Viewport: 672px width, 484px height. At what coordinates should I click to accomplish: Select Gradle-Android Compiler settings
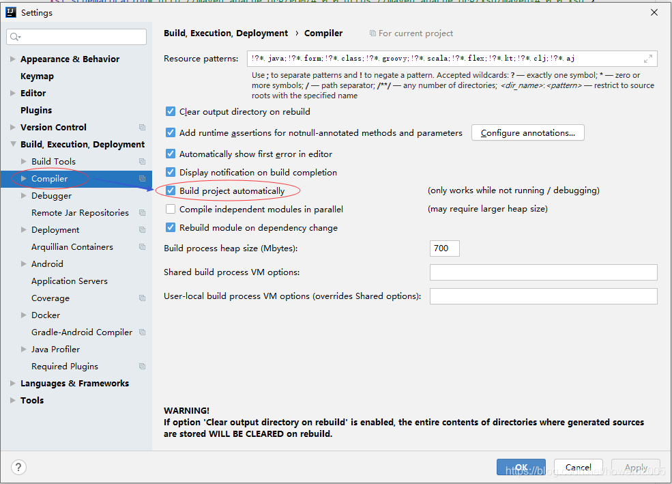pos(82,332)
